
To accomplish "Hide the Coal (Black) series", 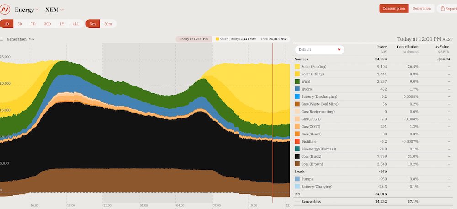I will (x=298, y=156).
